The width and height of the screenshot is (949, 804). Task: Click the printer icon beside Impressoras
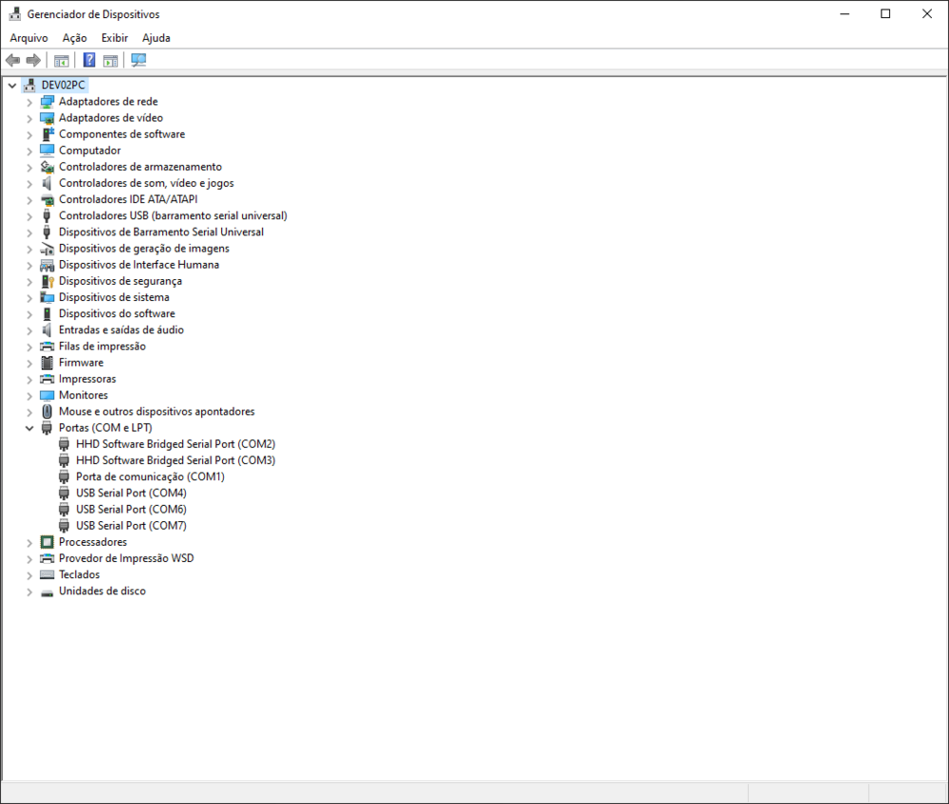point(46,378)
